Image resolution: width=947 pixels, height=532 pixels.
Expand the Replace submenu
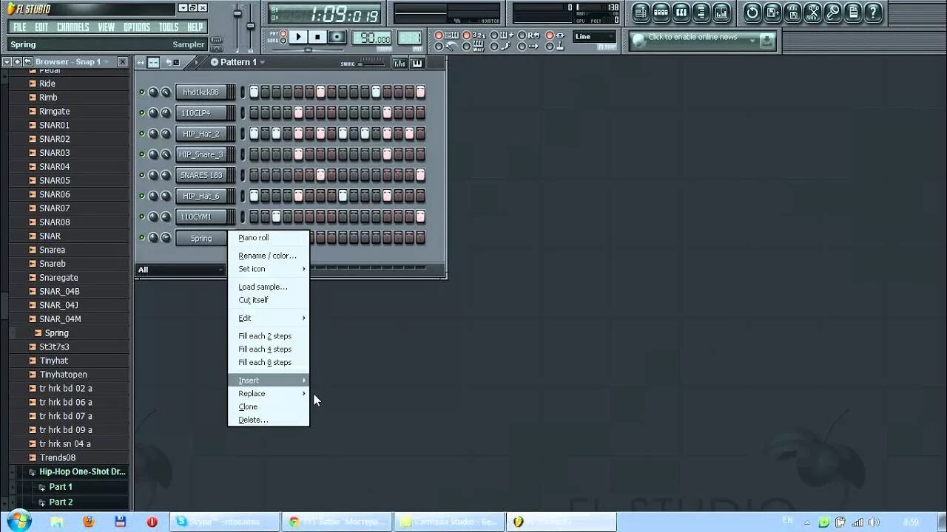(x=269, y=394)
